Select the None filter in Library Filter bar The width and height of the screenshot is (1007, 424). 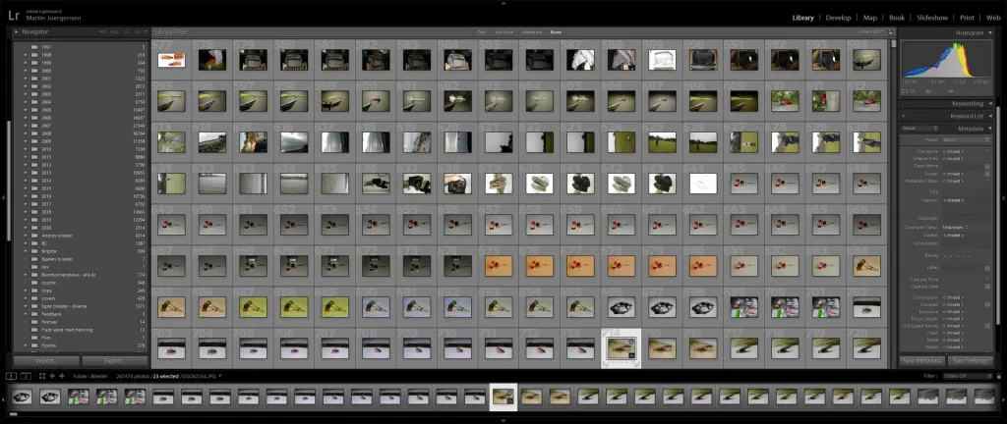(x=557, y=32)
